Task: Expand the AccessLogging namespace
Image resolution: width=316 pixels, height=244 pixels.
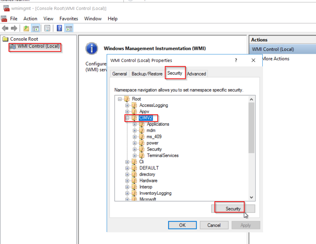Action: (127, 105)
